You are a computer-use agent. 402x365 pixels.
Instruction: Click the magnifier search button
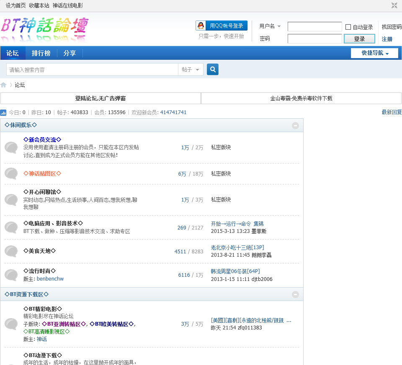pyautogui.click(x=213, y=69)
